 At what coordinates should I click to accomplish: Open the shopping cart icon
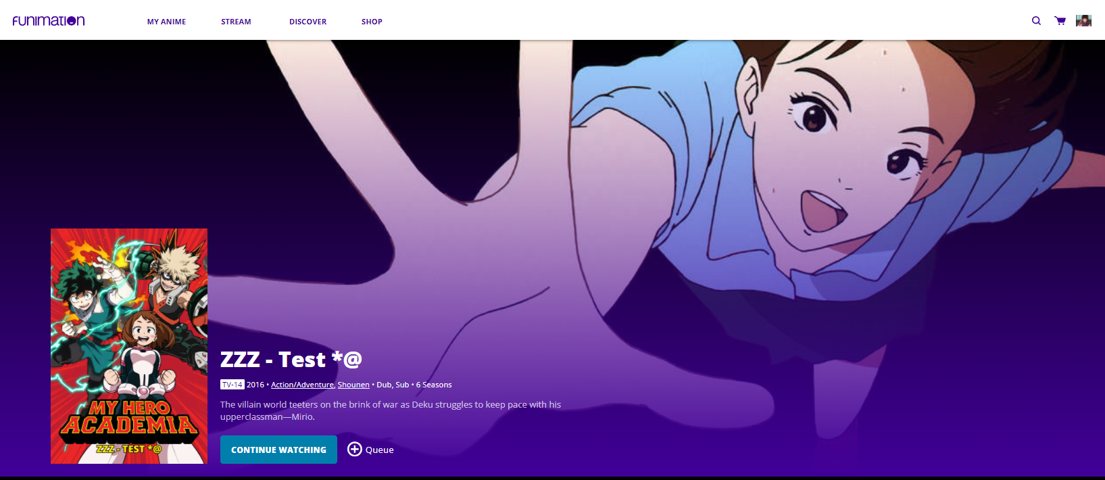click(1060, 21)
